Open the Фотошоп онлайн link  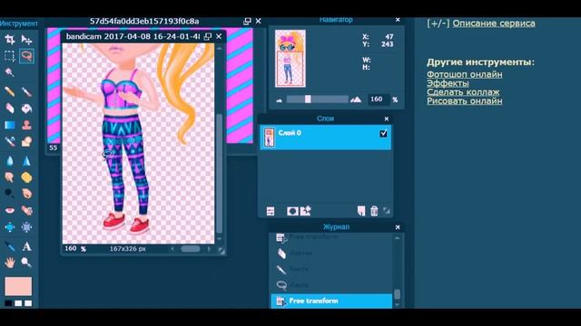point(465,74)
